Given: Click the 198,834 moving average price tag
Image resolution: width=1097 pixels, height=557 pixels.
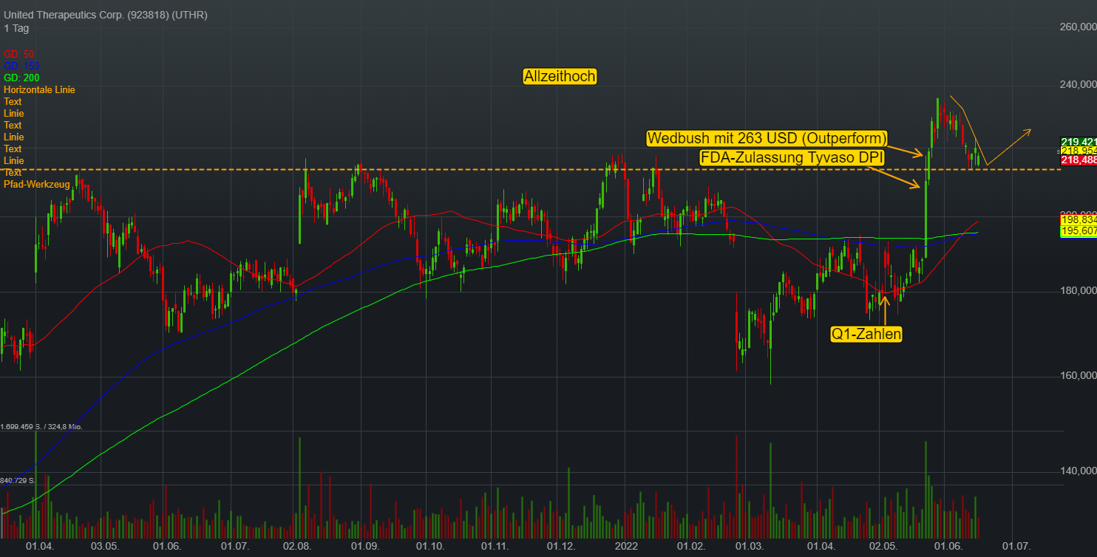Looking at the screenshot, I should click(1079, 220).
